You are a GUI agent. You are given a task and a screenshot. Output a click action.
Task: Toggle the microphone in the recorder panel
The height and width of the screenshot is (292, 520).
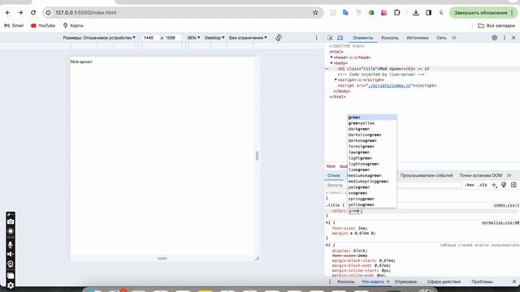click(x=11, y=244)
